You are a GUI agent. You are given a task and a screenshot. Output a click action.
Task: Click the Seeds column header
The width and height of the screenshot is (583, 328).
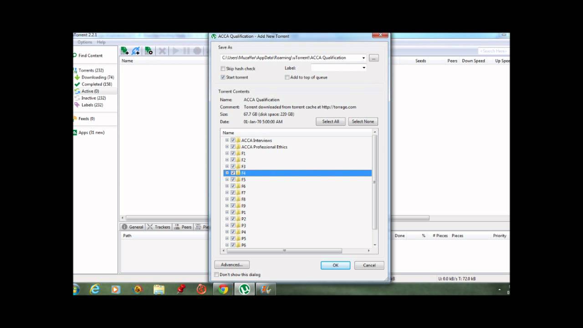point(421,61)
